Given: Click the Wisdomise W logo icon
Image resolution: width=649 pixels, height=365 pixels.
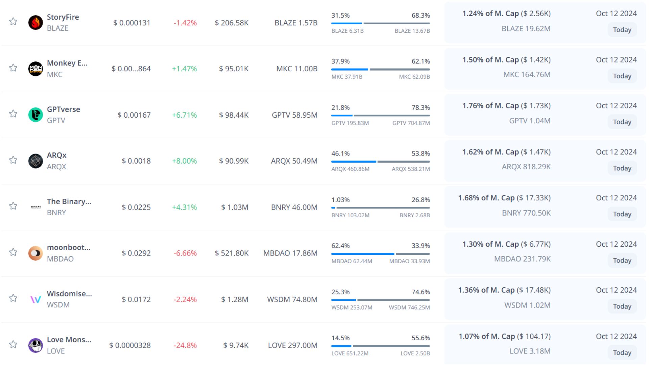Looking at the screenshot, I should pos(35,299).
